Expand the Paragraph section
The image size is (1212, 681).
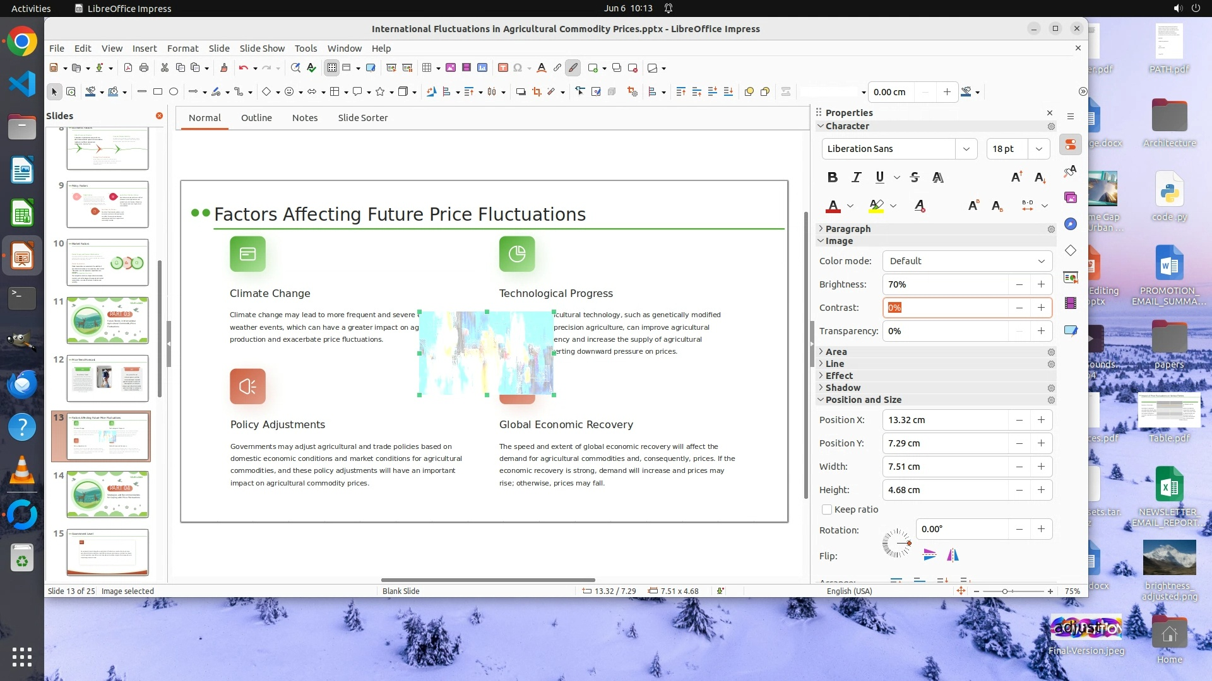[x=848, y=229]
